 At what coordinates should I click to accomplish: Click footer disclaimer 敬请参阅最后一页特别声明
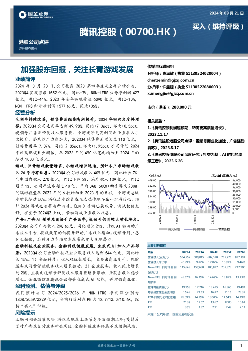pos(116,345)
